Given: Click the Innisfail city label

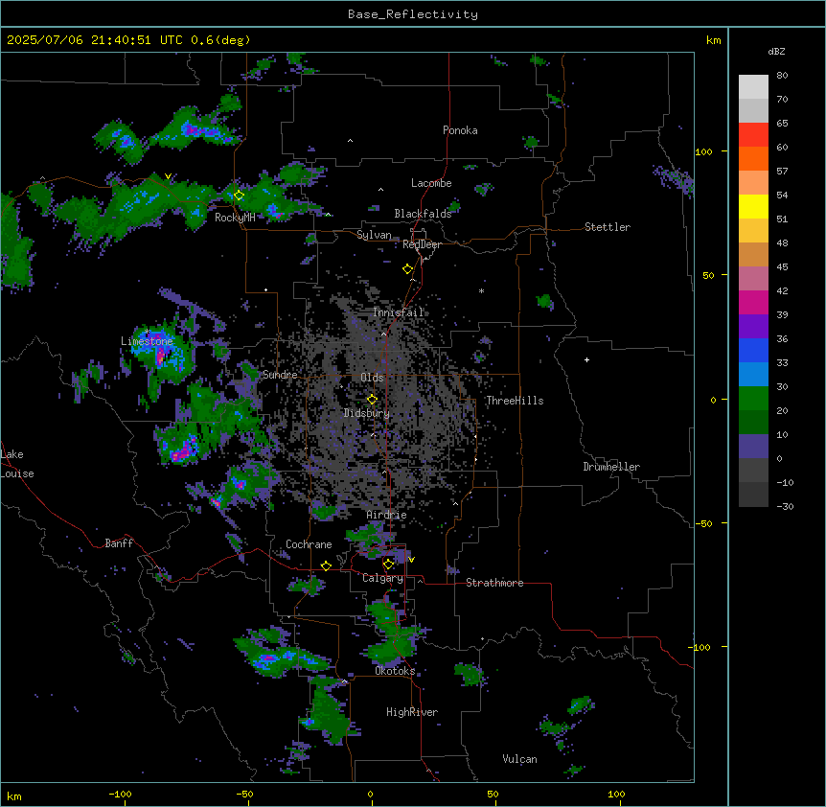Looking at the screenshot, I should [x=399, y=312].
